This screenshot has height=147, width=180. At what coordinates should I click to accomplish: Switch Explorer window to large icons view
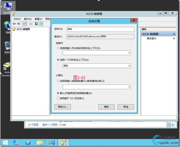coord(173,125)
